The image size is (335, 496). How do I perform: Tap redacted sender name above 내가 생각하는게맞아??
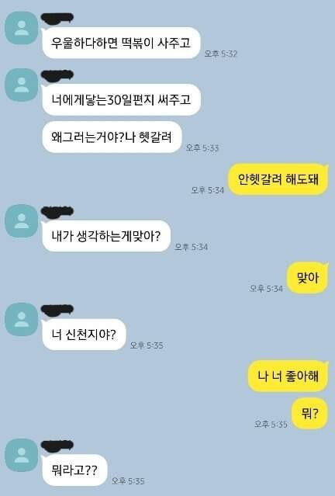click(x=57, y=210)
